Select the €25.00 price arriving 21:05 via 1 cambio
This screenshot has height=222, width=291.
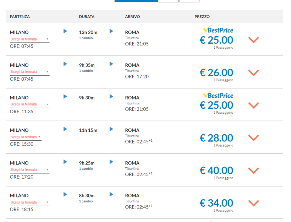click(216, 40)
